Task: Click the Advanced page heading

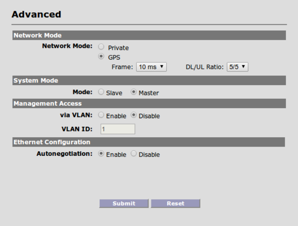Action: click(x=36, y=14)
